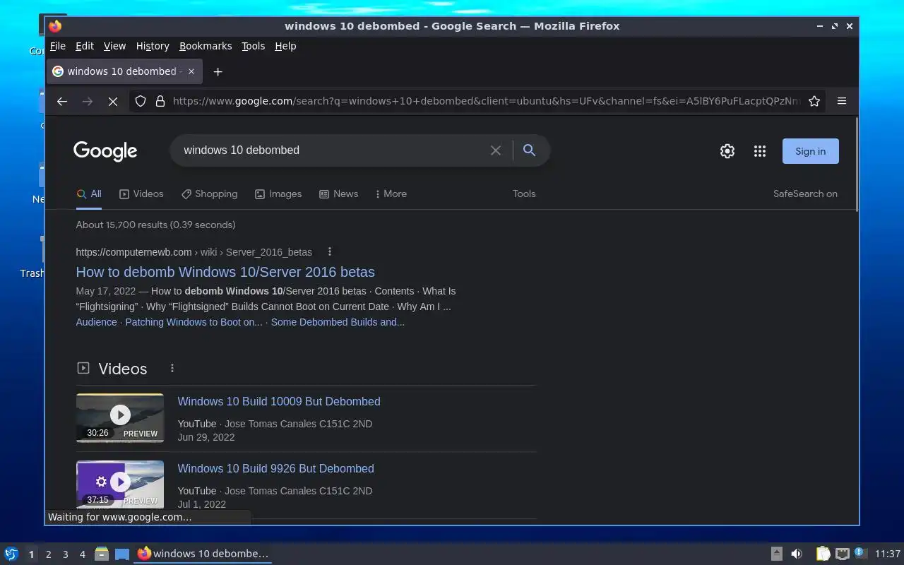The height and width of the screenshot is (565, 904).
Task: Play the Build 9926 video thumbnail
Action: (120, 484)
